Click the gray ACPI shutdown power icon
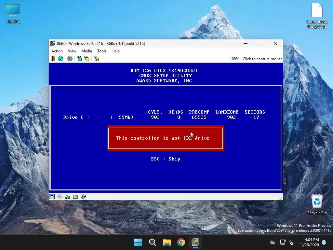The image size is (333, 250). pyautogui.click(x=70, y=59)
